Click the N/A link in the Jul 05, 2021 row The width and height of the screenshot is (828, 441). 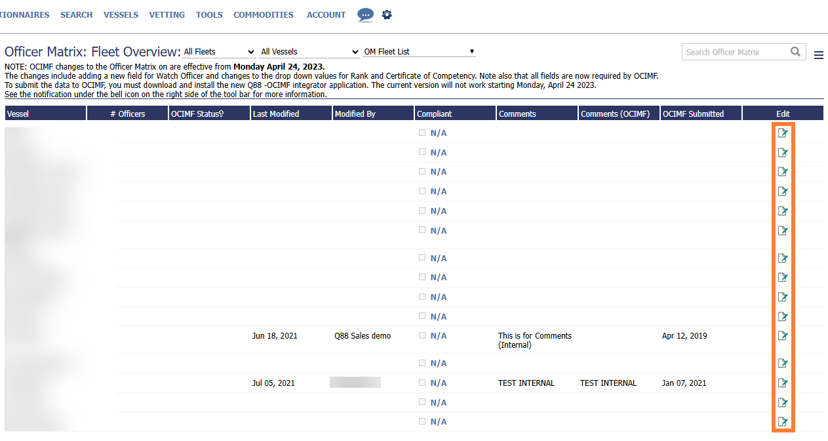[x=438, y=383]
